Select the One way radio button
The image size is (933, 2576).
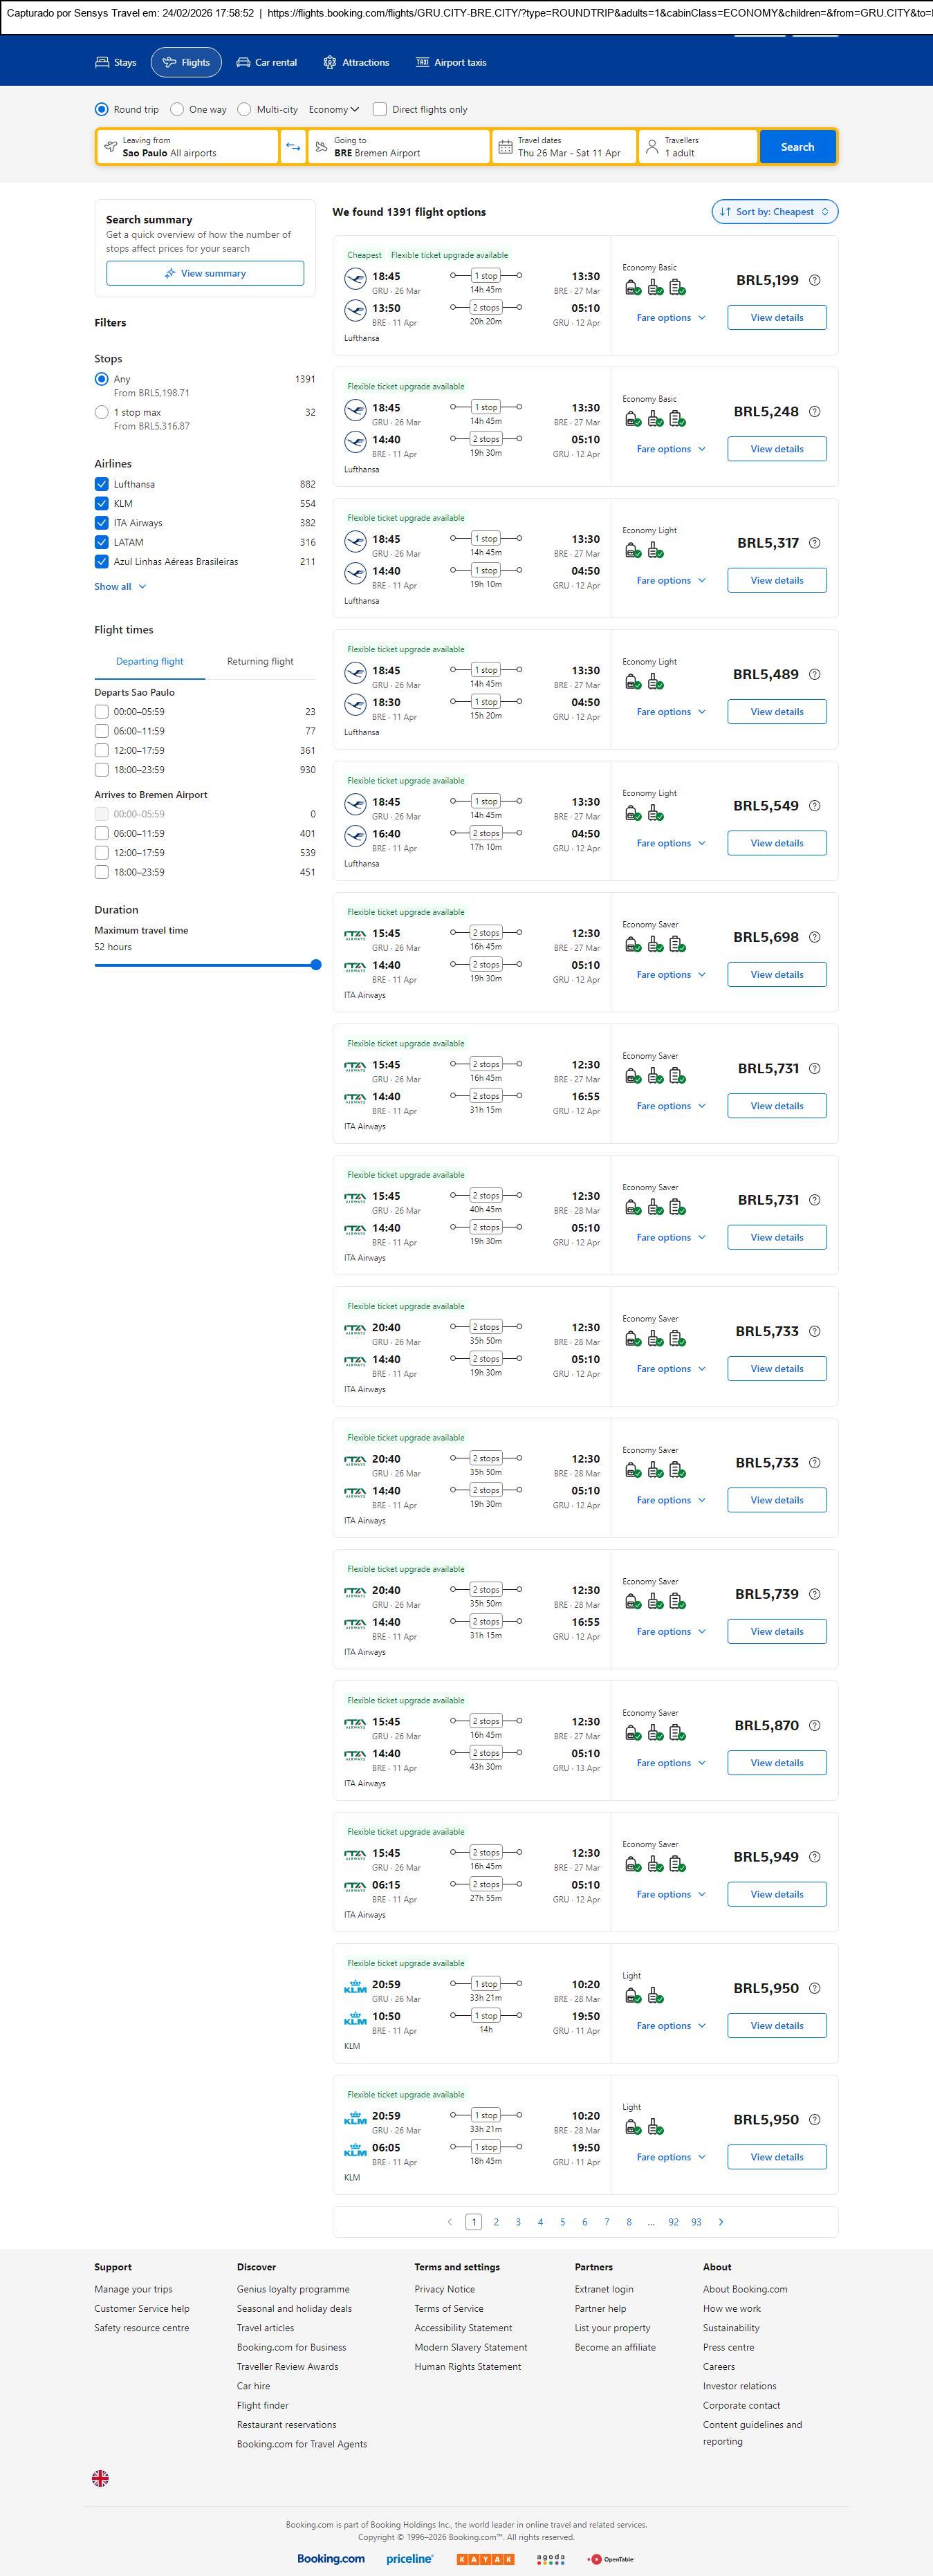pos(177,110)
